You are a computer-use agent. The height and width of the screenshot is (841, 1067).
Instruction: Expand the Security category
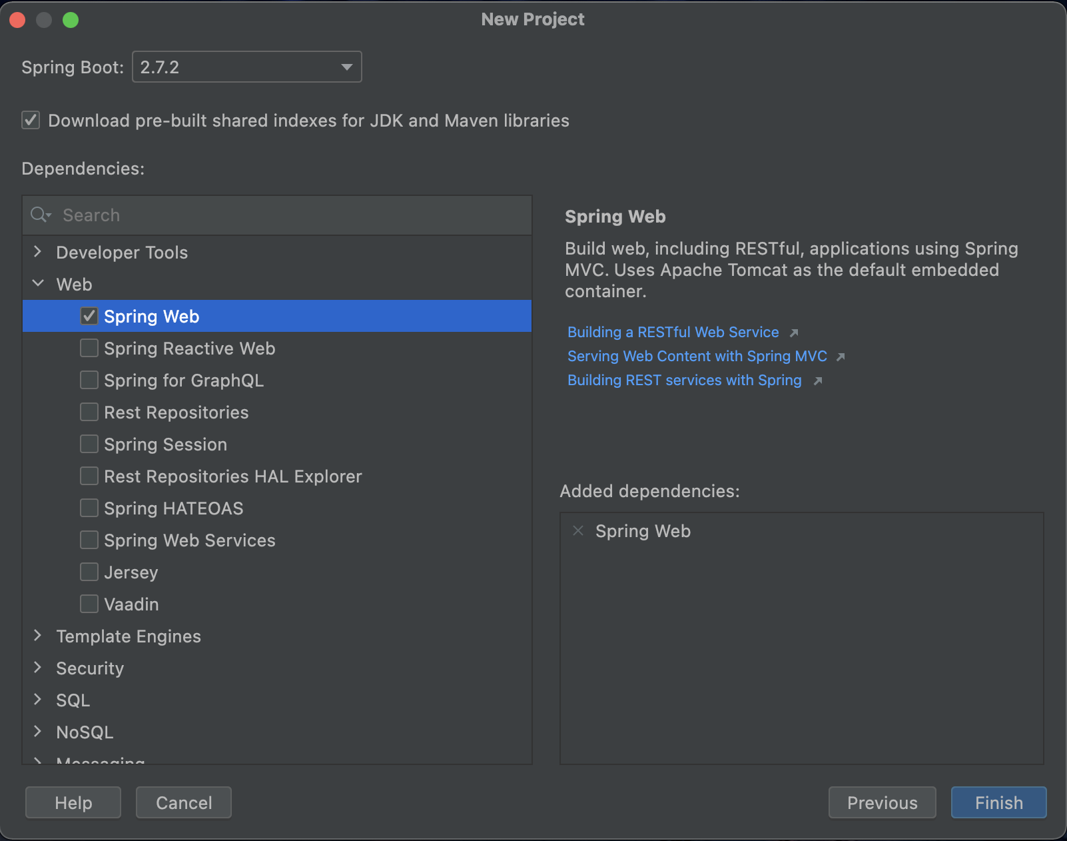click(x=38, y=668)
